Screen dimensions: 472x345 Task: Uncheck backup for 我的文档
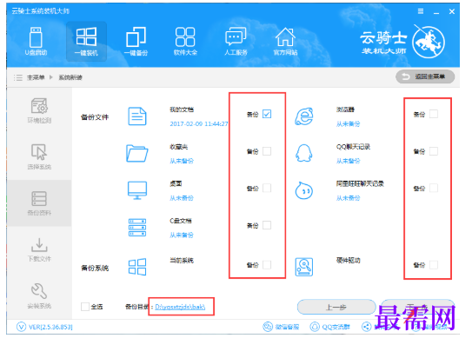(267, 114)
